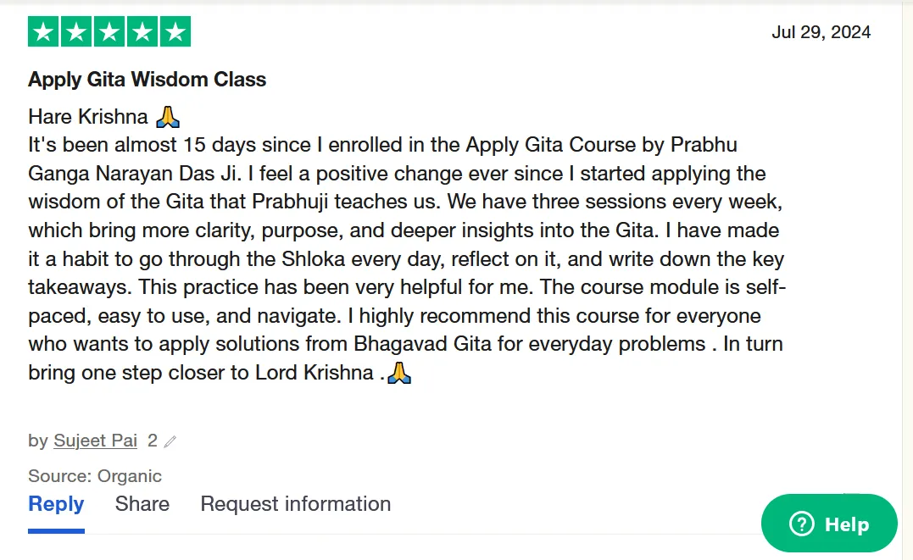Click the second green rating star
The image size is (913, 560).
(76, 32)
